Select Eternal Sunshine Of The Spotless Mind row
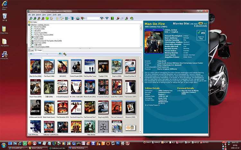Screen dimensions: 241x150 coord(48,41)
